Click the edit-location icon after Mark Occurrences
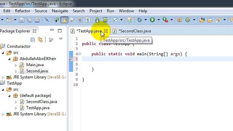Image resolution: width=233 pixels, height=131 pixels. tap(72, 20)
